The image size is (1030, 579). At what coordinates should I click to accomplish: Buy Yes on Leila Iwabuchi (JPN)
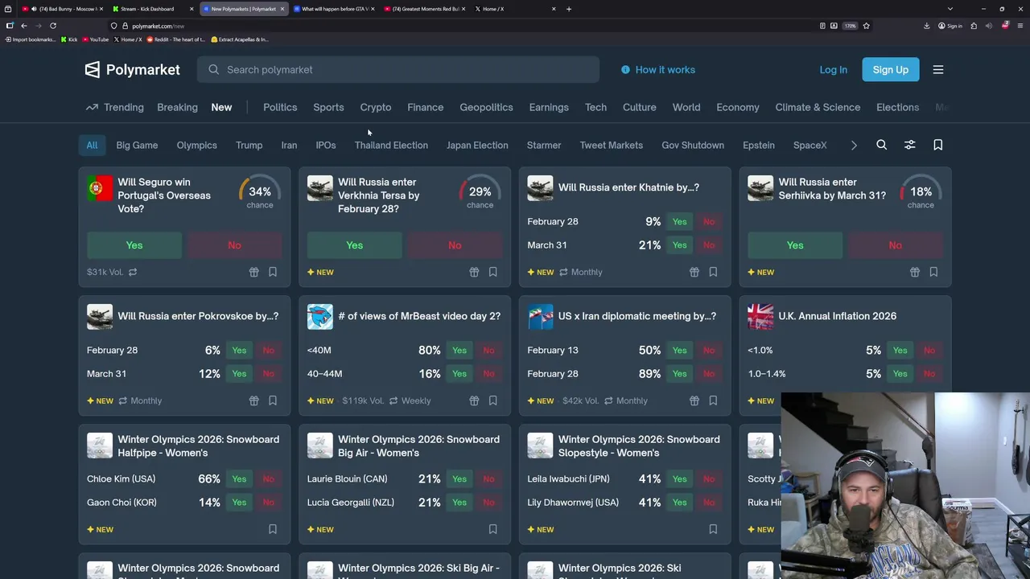(x=680, y=479)
